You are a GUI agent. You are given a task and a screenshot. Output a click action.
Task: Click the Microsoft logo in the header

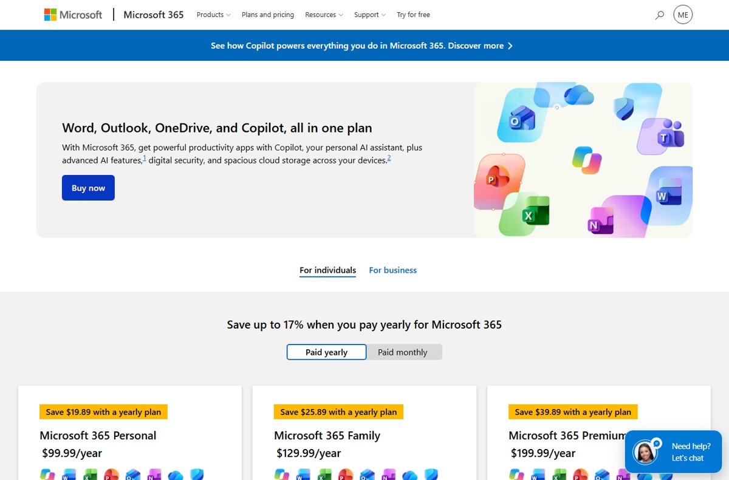click(x=73, y=15)
